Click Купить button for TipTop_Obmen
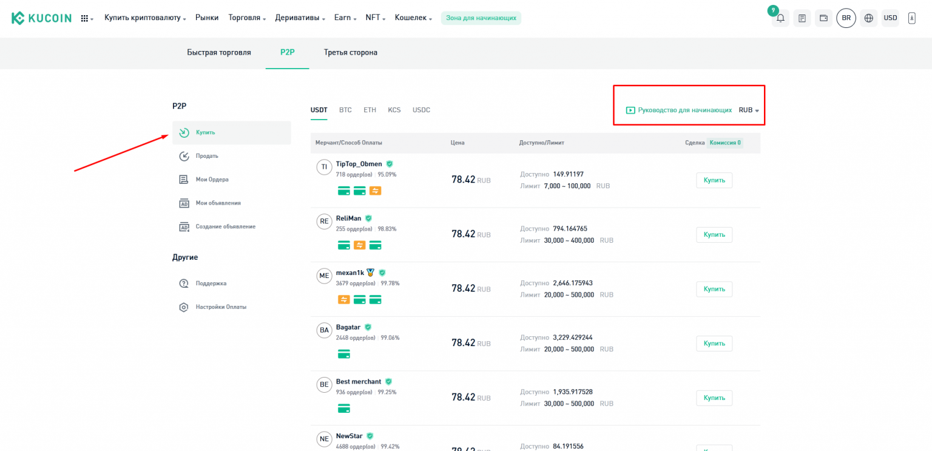 tap(714, 180)
